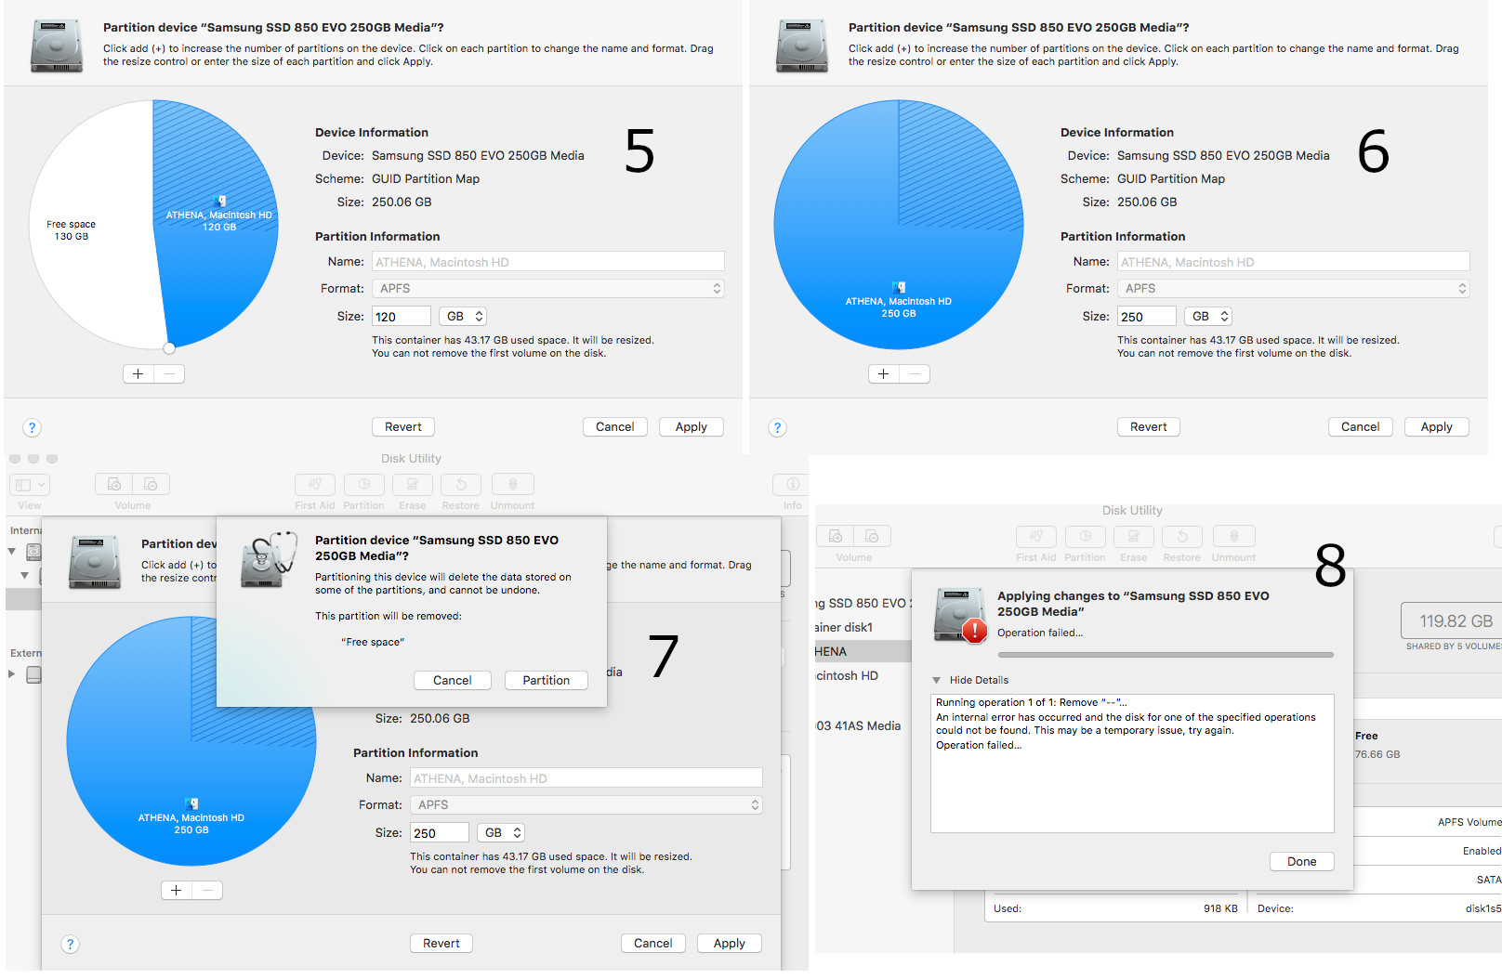Click Apply in the step 6 sheet
Image resolution: width=1502 pixels, height=979 pixels.
(1437, 427)
